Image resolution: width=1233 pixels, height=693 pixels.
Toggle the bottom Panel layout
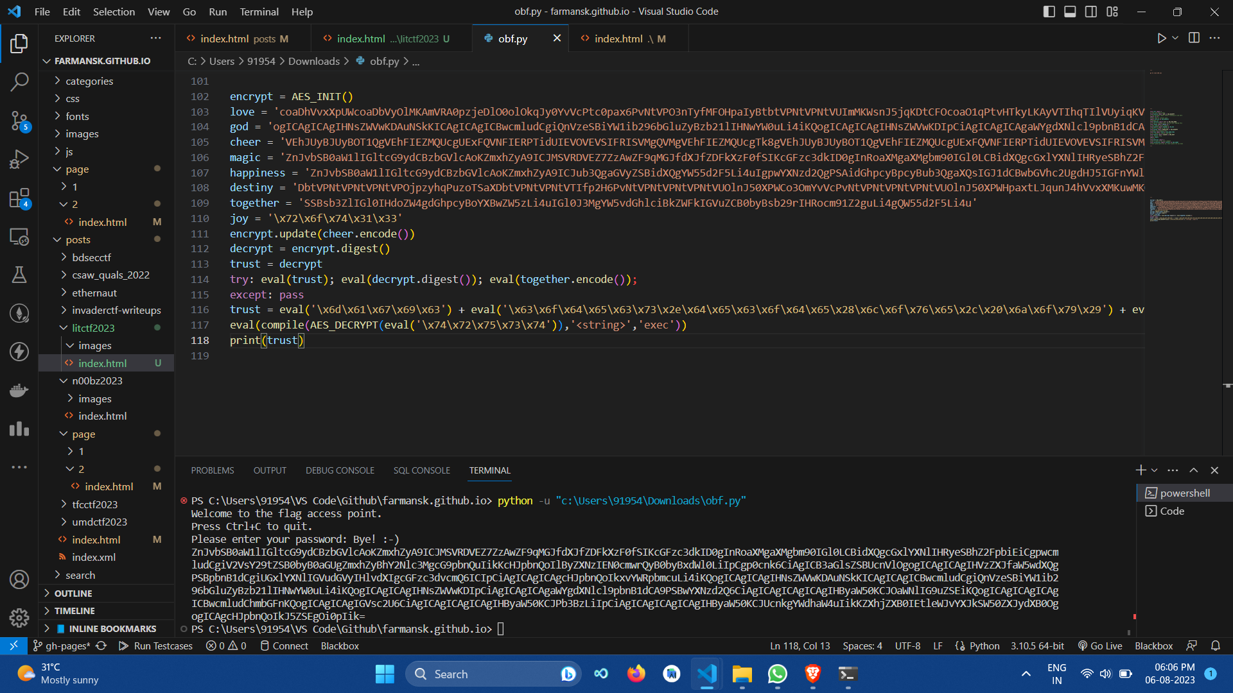click(x=1070, y=12)
